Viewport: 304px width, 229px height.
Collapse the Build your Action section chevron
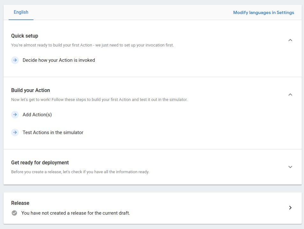290,95
